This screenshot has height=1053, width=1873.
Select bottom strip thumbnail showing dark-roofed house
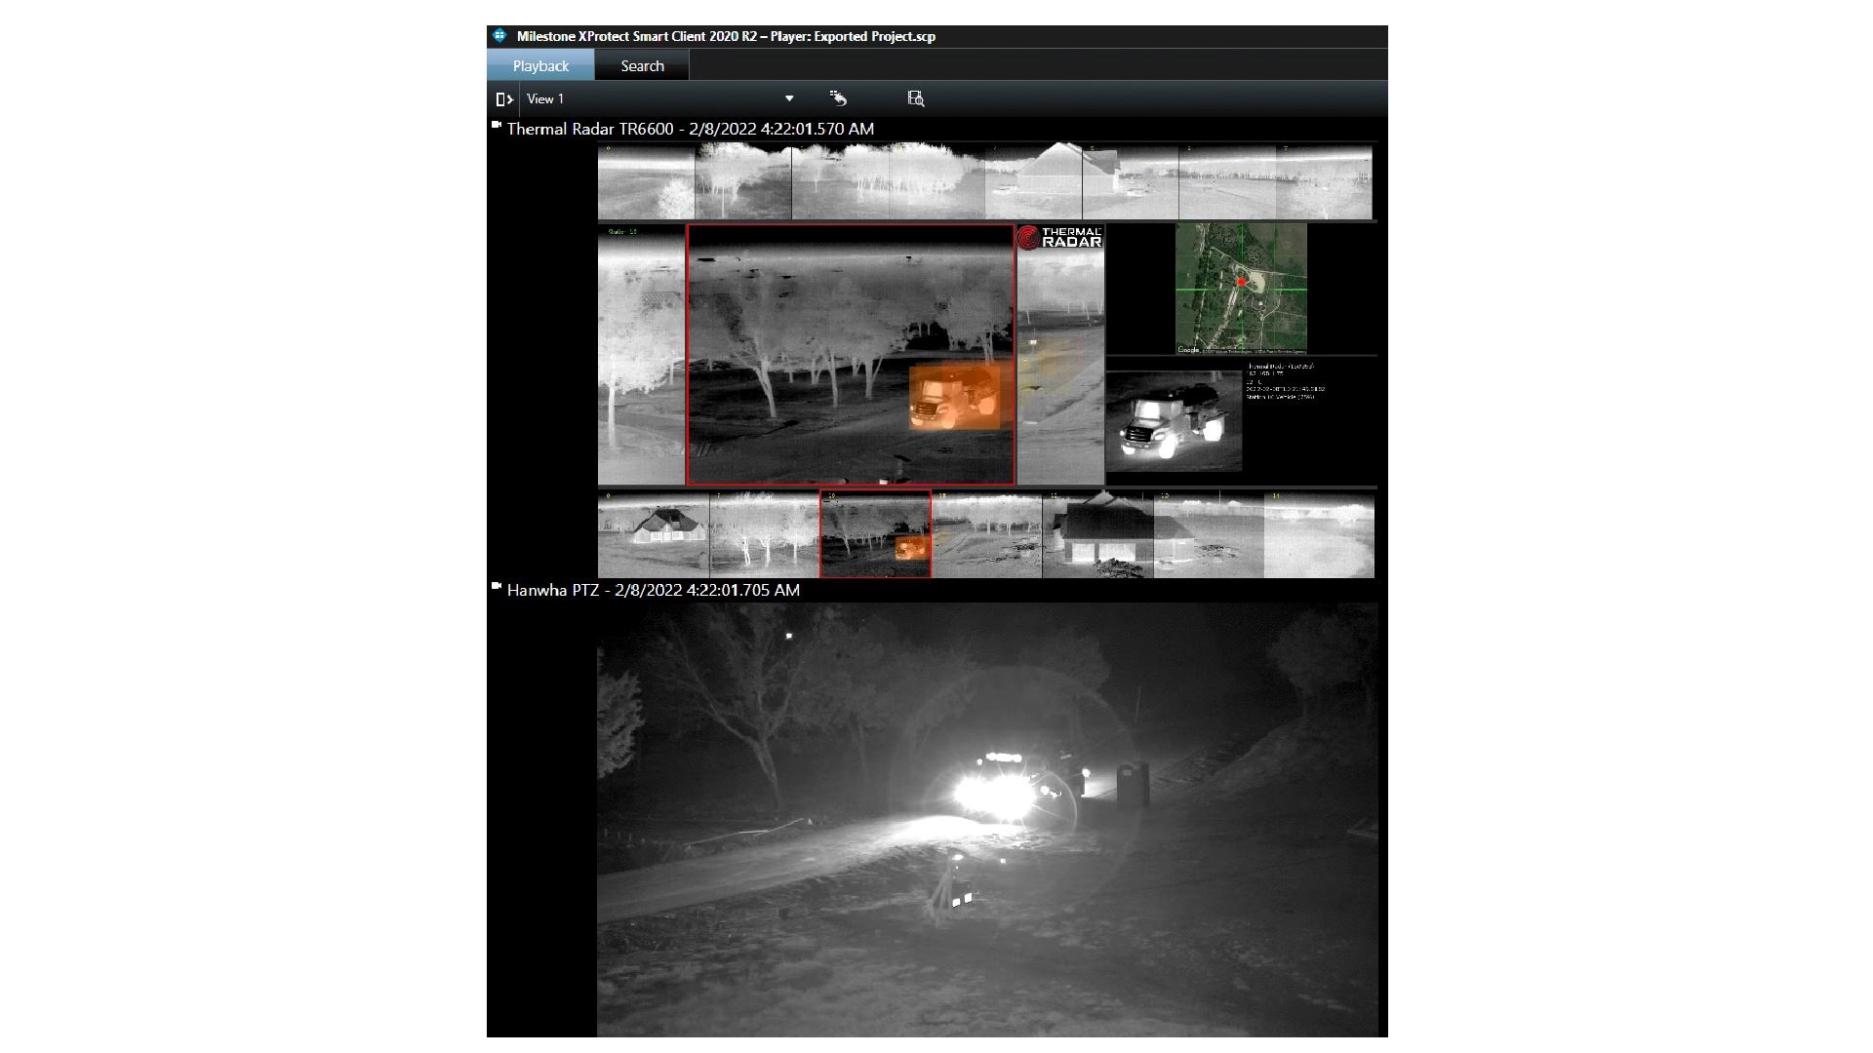point(654,534)
